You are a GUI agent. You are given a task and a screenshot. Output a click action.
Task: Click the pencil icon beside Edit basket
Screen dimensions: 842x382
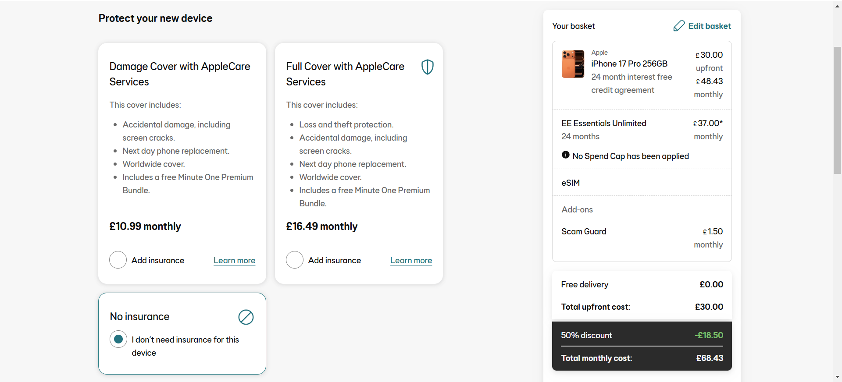coord(679,26)
